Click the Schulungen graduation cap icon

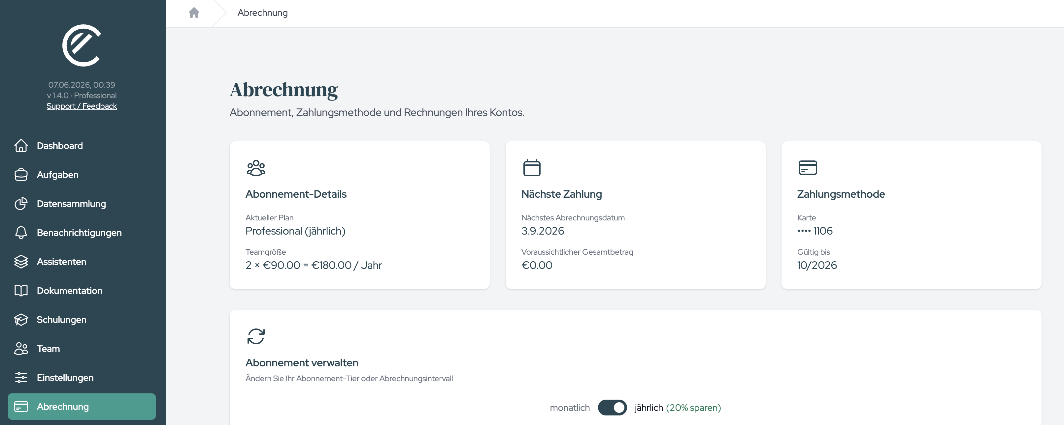coord(21,320)
